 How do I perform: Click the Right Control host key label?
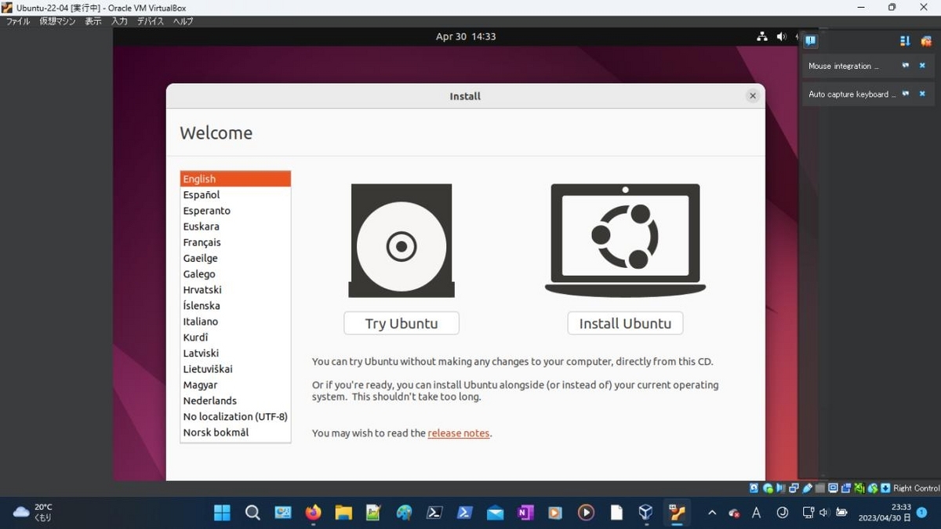[x=916, y=488]
